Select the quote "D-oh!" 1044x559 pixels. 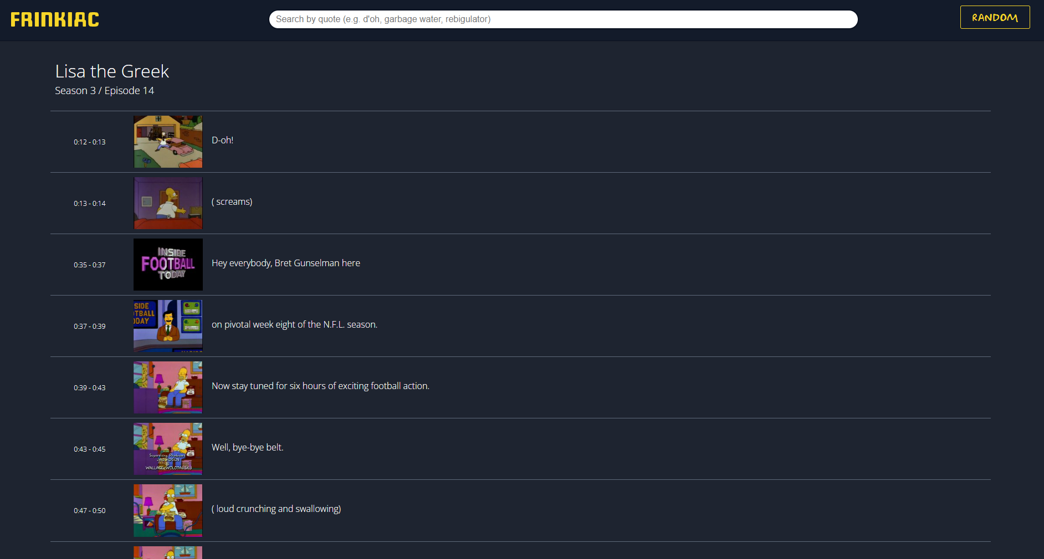[x=222, y=141]
